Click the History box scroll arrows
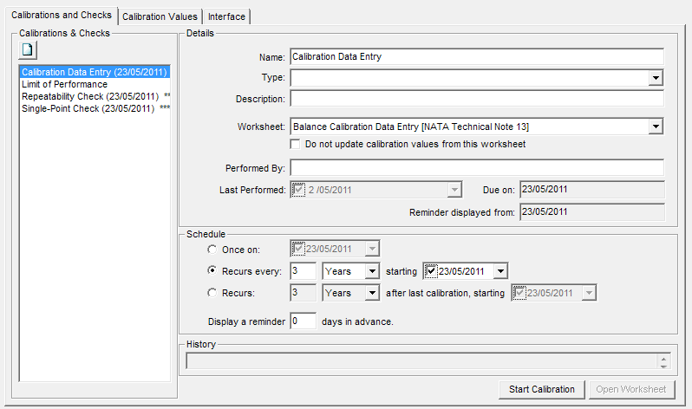Viewport: 692px width, 409px height. click(x=664, y=361)
